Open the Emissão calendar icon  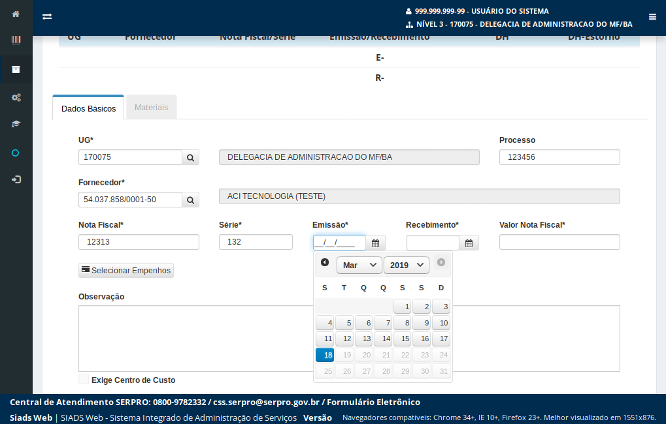375,243
